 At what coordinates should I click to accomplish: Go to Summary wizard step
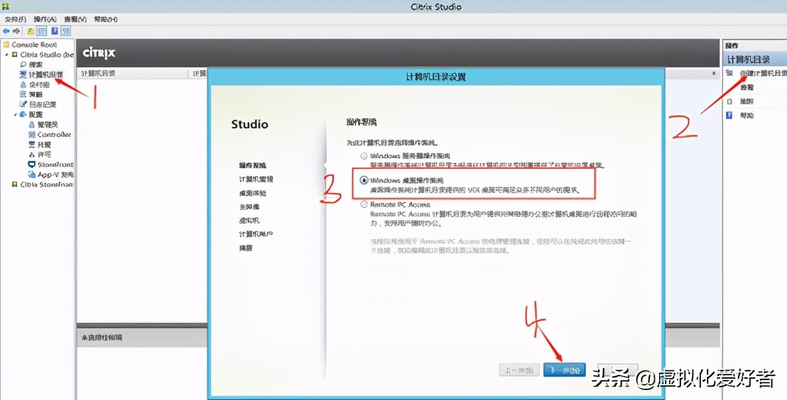[x=246, y=248]
